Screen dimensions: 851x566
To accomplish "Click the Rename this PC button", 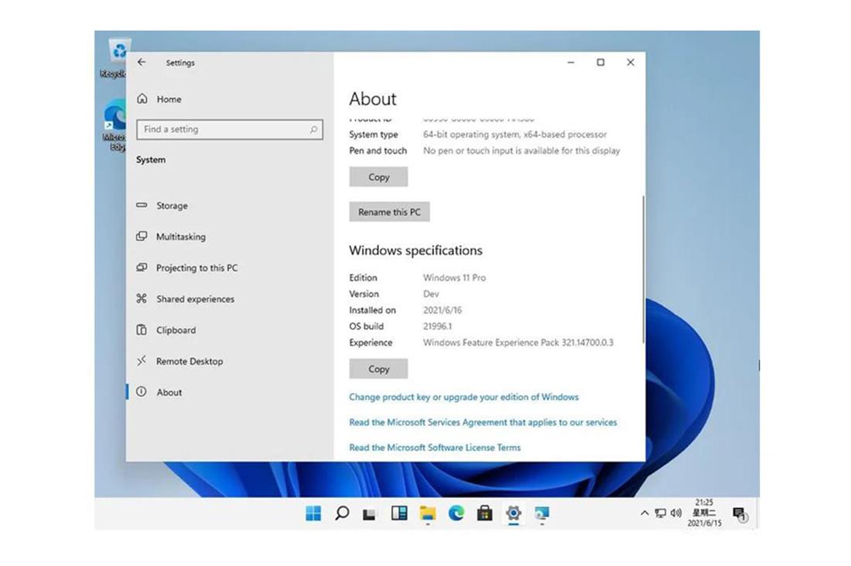I will pos(389,212).
